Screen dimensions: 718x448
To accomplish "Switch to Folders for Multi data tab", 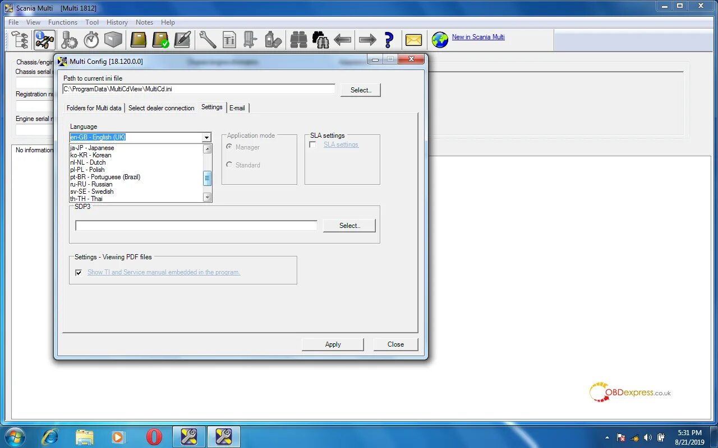I will point(94,108).
